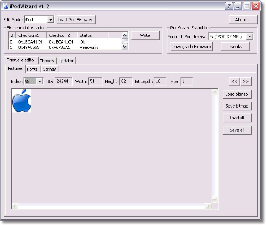Click the Write firmware button
This screenshot has height=225, width=266.
(145, 36)
